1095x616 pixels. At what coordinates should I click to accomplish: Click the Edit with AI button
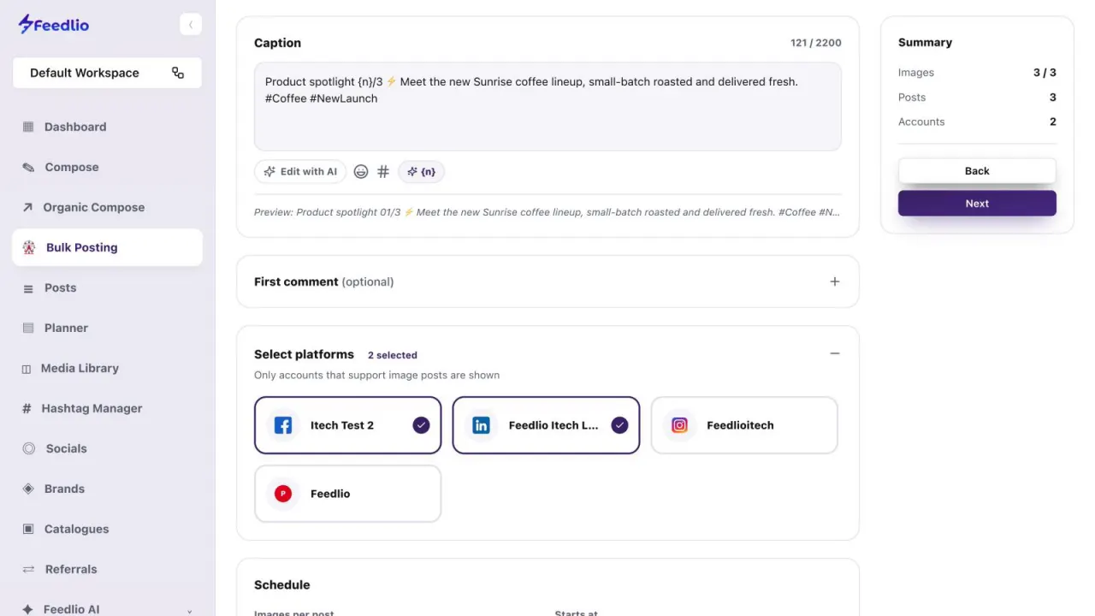point(300,172)
